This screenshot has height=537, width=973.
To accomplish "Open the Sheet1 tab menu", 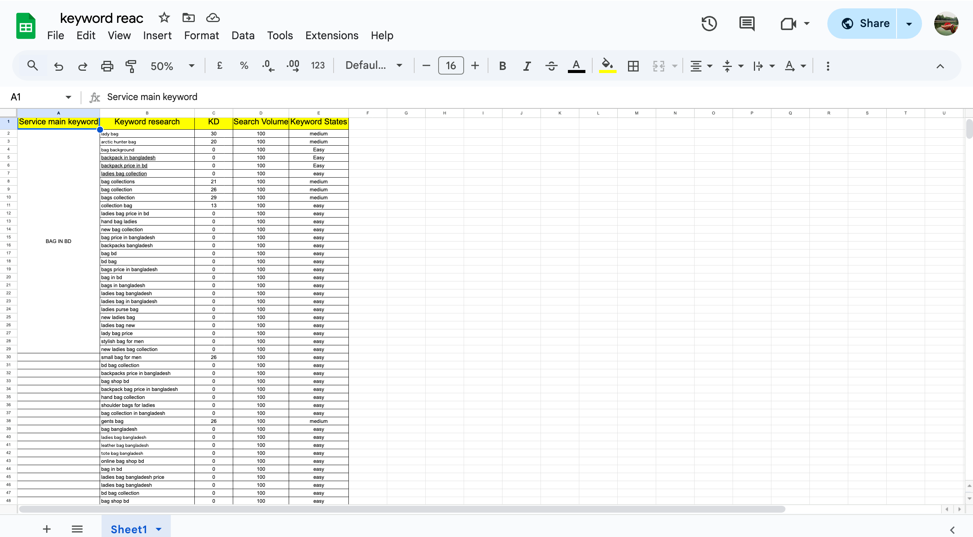I will [158, 529].
